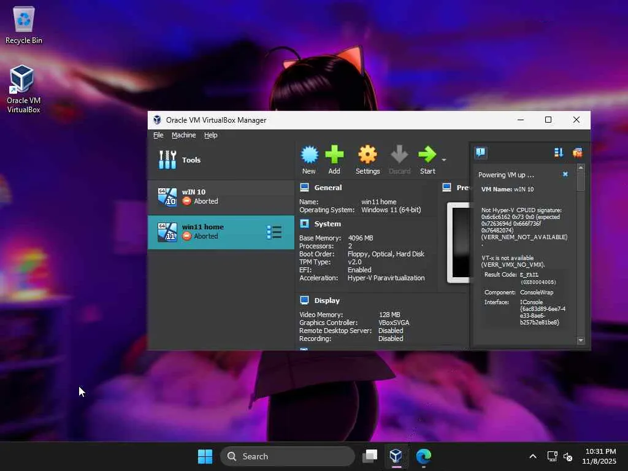Image resolution: width=628 pixels, height=471 pixels.
Task: Open the clock showing 10:31 PM
Action: coord(599,456)
